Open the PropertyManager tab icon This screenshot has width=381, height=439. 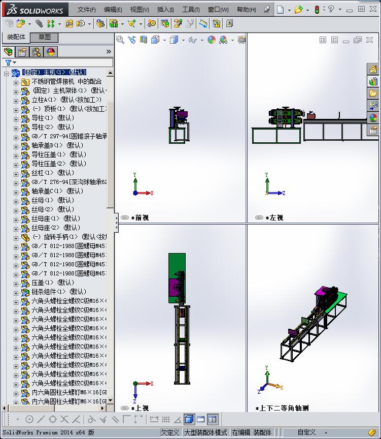(x=22, y=52)
